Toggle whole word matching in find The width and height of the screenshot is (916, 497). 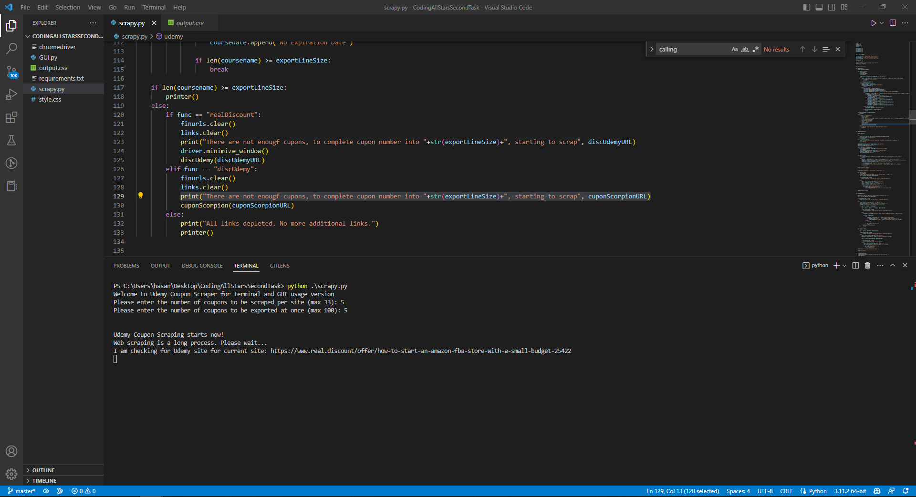pos(745,49)
